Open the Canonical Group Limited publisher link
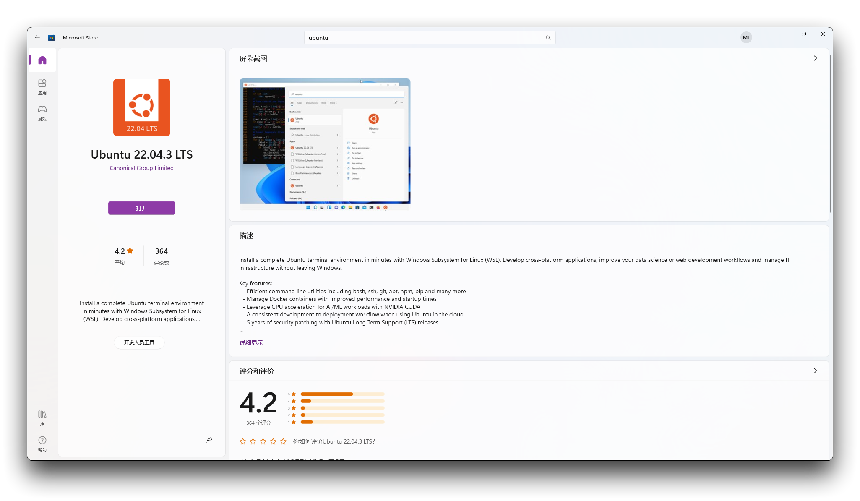The image size is (860, 501). click(142, 168)
